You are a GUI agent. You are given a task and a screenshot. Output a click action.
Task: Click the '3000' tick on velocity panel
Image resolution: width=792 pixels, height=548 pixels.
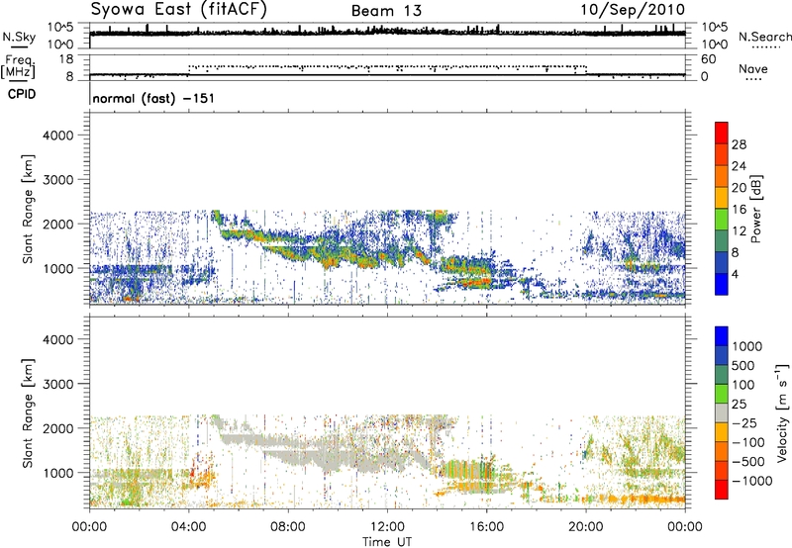pos(57,384)
